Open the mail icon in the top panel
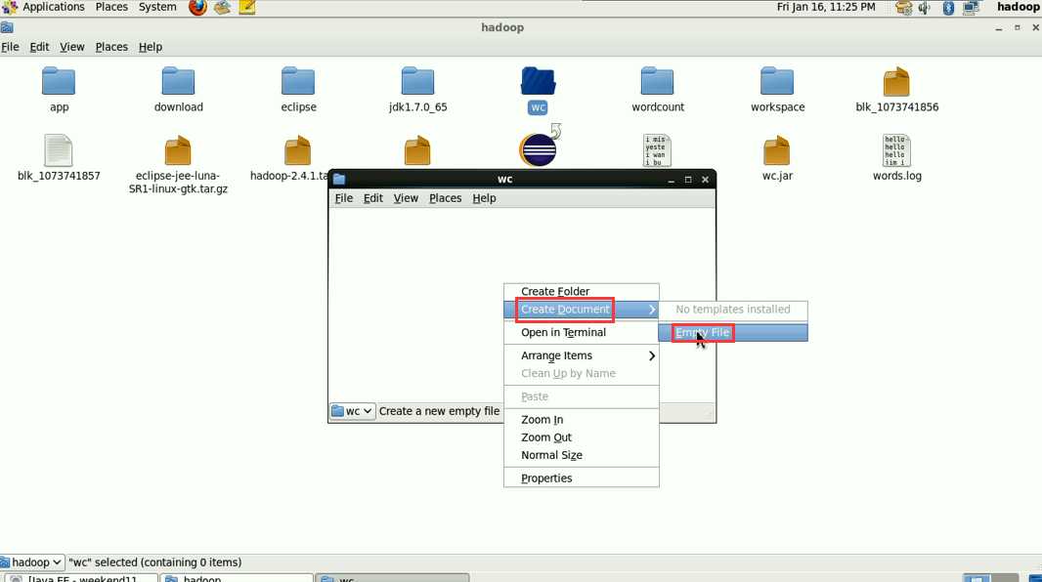Image resolution: width=1042 pixels, height=582 pixels. [222, 7]
